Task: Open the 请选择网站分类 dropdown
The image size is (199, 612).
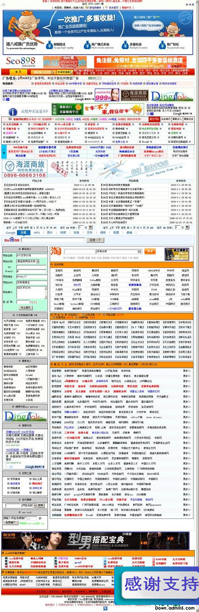Action: 28,261
